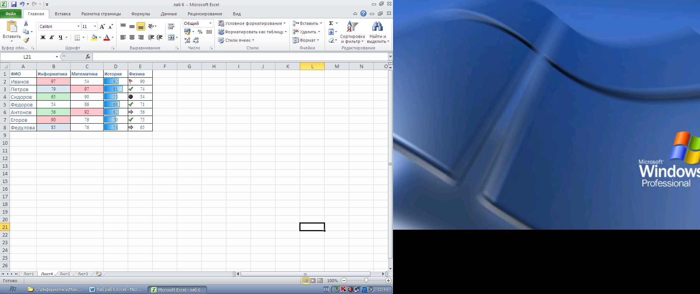Screen dimensions: 700x294
Task: Click the Cut scissors icon
Action: coord(26,24)
